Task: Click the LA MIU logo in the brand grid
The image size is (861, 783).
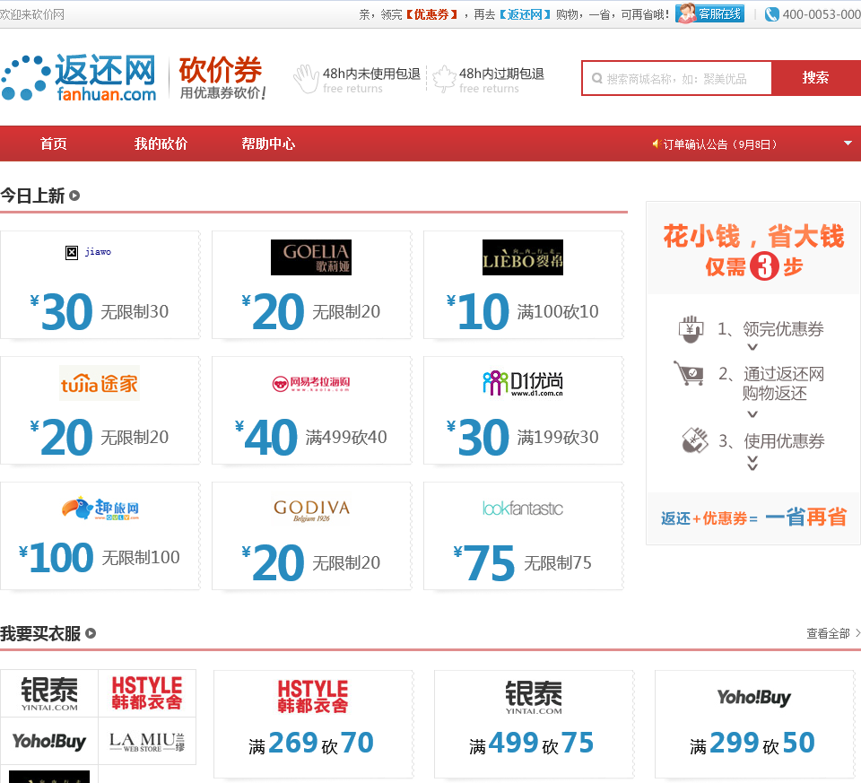Action: pyautogui.click(x=146, y=741)
